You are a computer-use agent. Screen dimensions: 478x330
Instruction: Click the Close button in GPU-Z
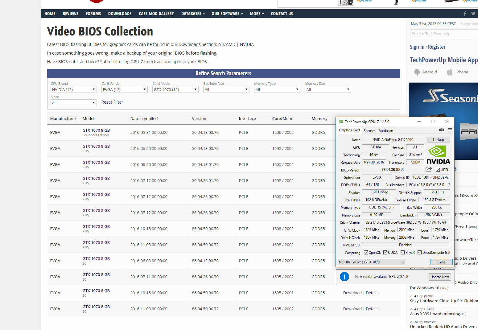(x=441, y=262)
